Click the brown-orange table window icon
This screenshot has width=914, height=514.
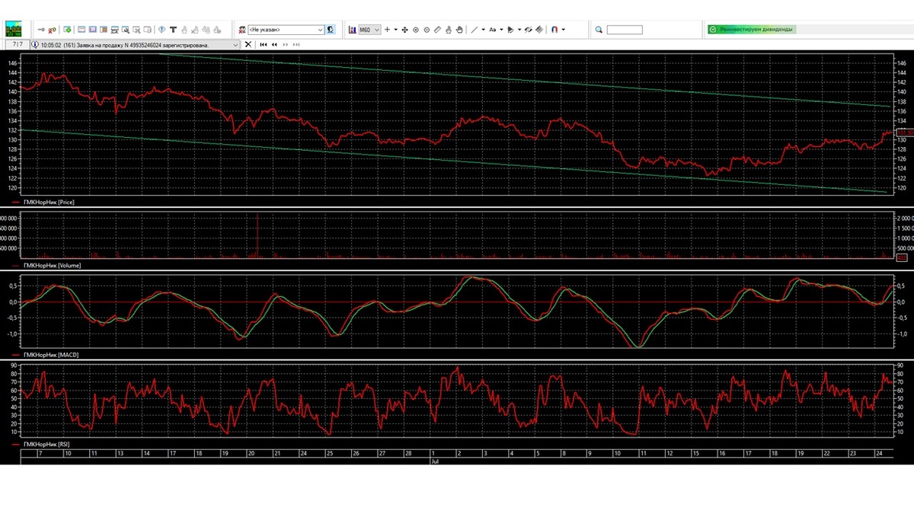104,30
